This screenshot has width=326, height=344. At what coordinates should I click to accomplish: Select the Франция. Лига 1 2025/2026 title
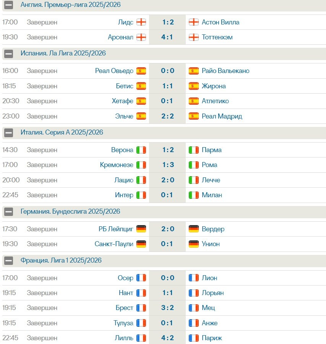pyautogui.click(x=61, y=260)
